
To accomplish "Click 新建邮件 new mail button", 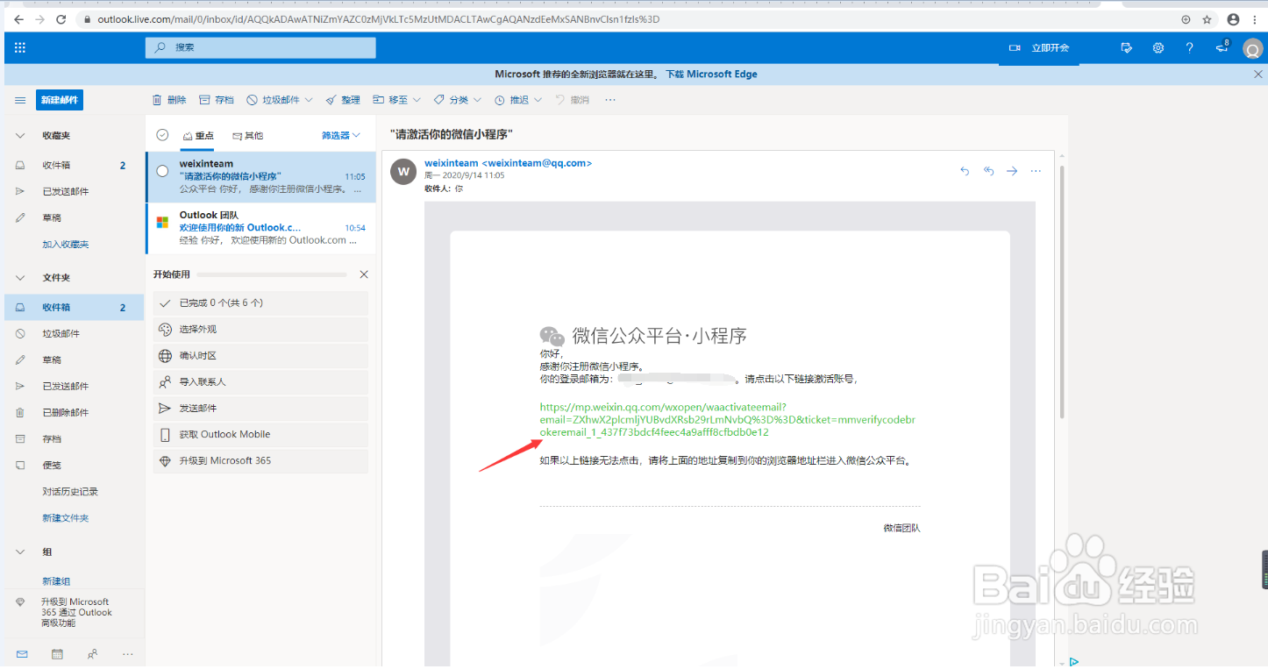I will point(60,100).
